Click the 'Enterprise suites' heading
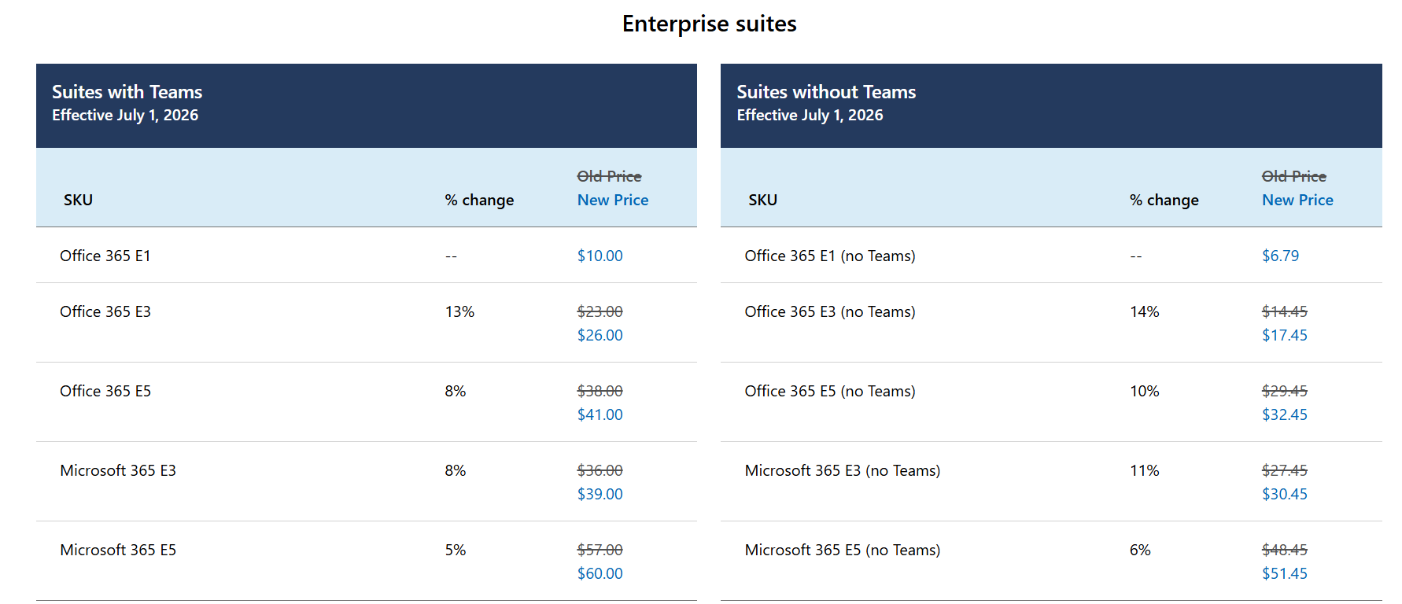1402x604 pixels. [x=709, y=24]
